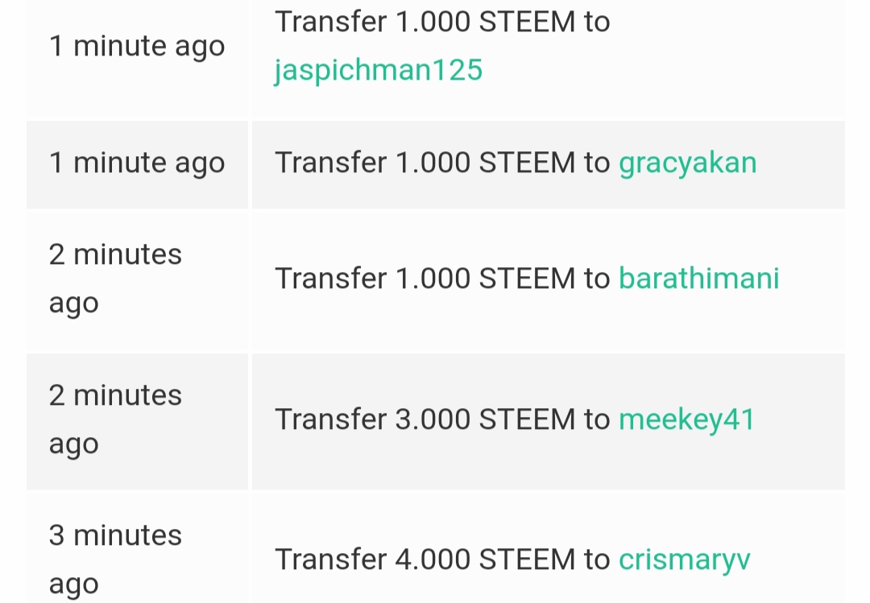Visit the barathimani user profile
The image size is (870, 603).
tap(698, 279)
